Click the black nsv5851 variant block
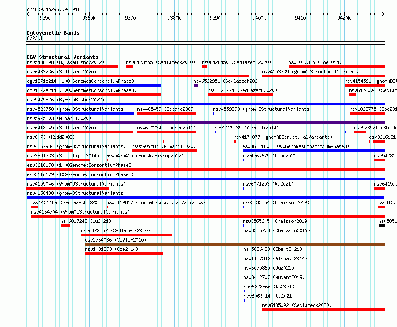This screenshot has height=327, width=397. click(x=381, y=226)
